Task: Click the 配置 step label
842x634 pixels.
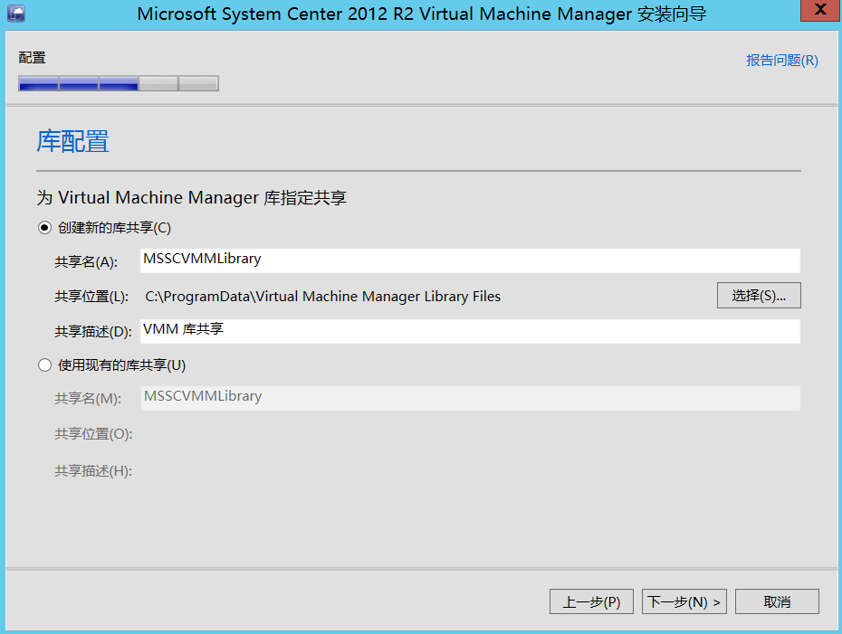Action: (x=32, y=57)
